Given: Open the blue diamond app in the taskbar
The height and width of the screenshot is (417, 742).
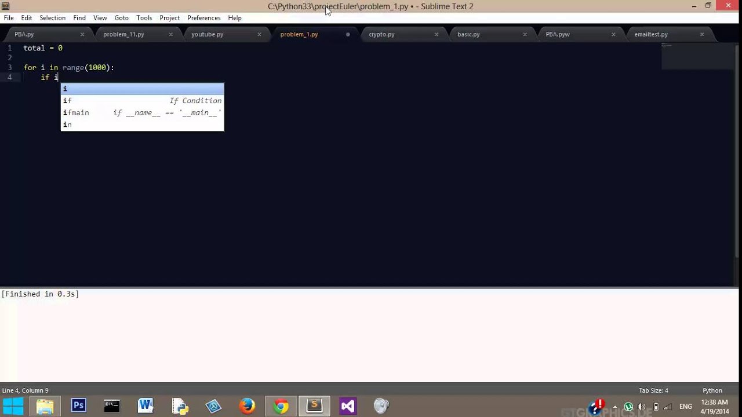Looking at the screenshot, I should click(x=213, y=407).
